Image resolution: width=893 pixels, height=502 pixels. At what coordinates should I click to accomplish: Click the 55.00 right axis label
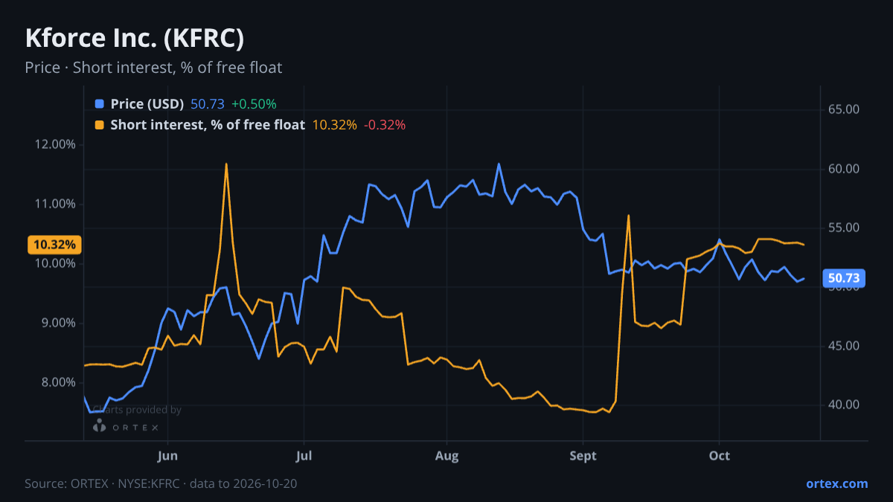click(x=844, y=228)
